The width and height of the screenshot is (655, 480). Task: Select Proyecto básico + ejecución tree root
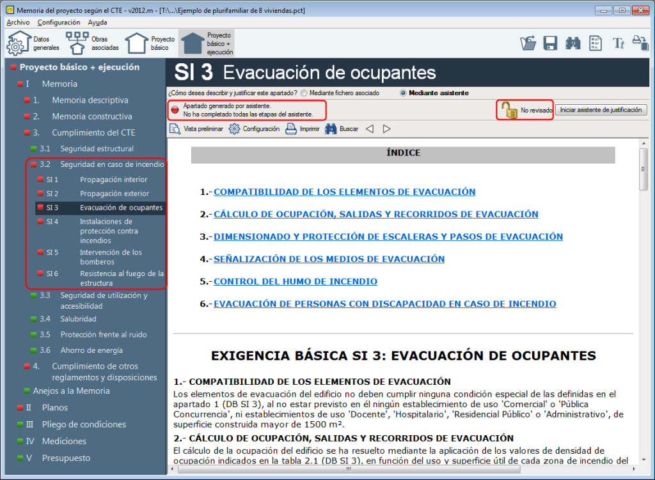click(x=79, y=67)
